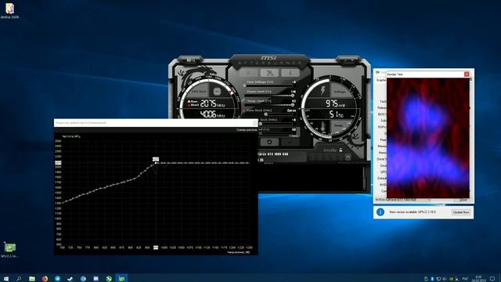This screenshot has height=282, width=501.
Task: Open the Action Center notification icon
Action: tap(492, 279)
